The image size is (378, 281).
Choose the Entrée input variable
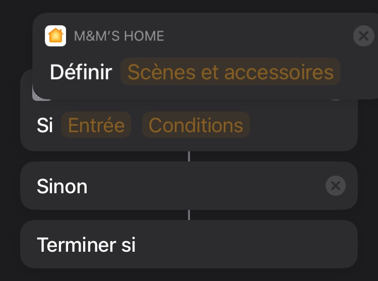[x=96, y=125]
